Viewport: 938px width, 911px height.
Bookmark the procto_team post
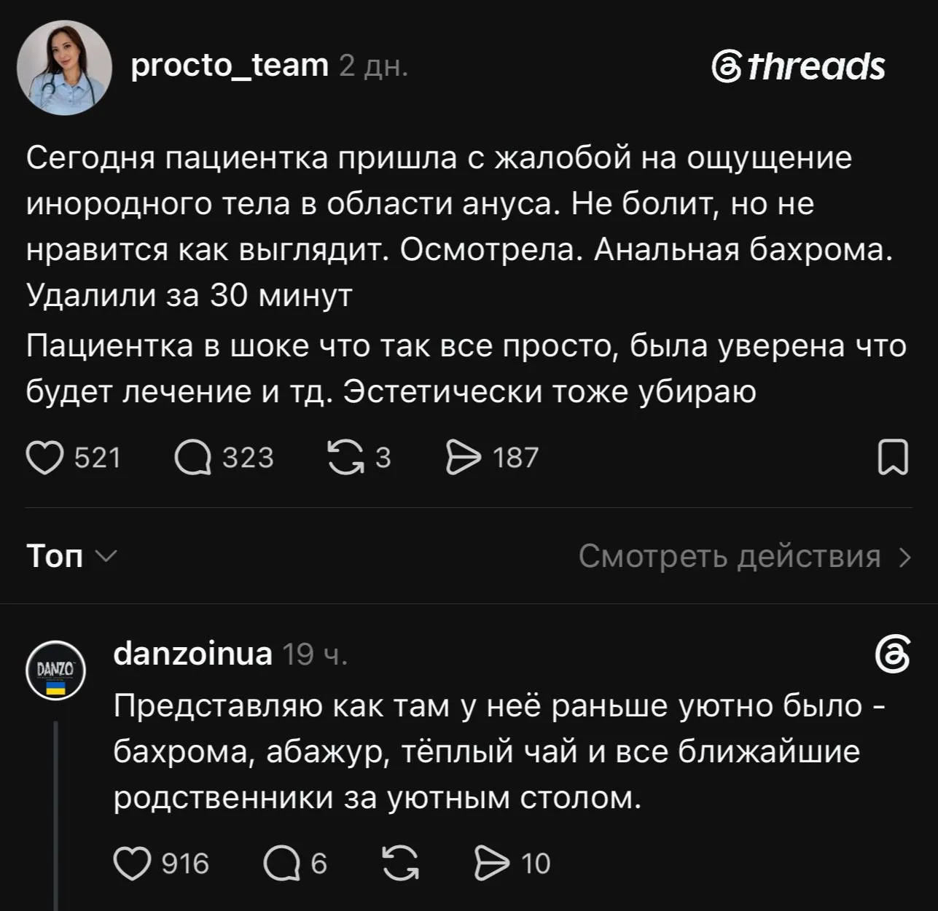[893, 458]
